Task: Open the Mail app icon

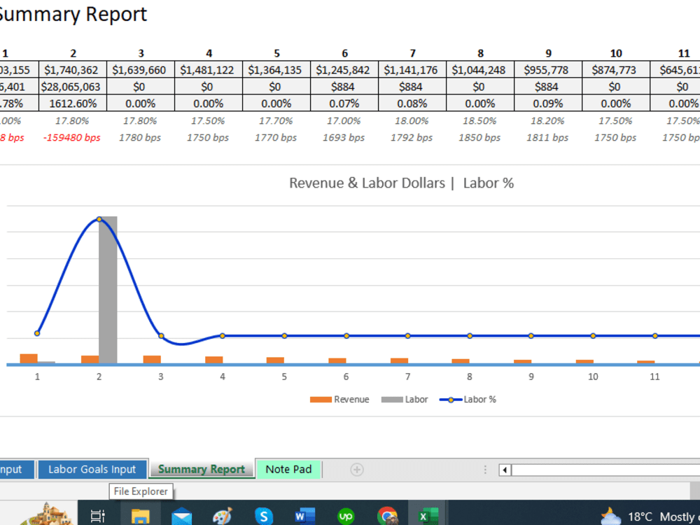Action: (x=182, y=513)
